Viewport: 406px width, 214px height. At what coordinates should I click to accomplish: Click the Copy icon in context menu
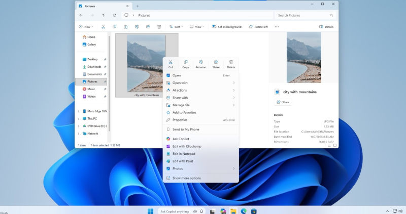[186, 62]
